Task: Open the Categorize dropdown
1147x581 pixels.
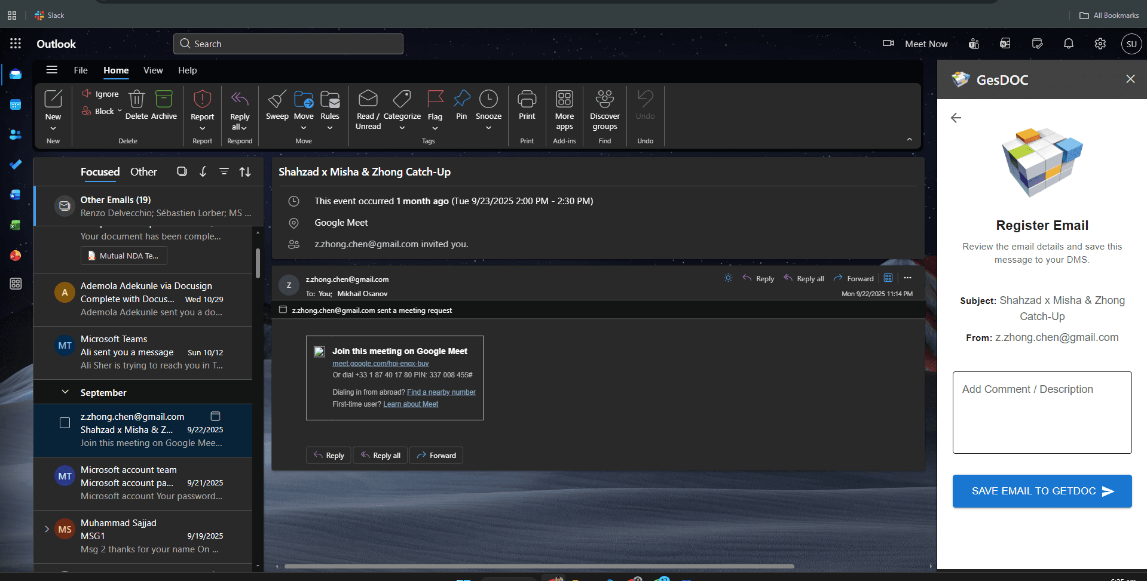Action: (x=402, y=128)
